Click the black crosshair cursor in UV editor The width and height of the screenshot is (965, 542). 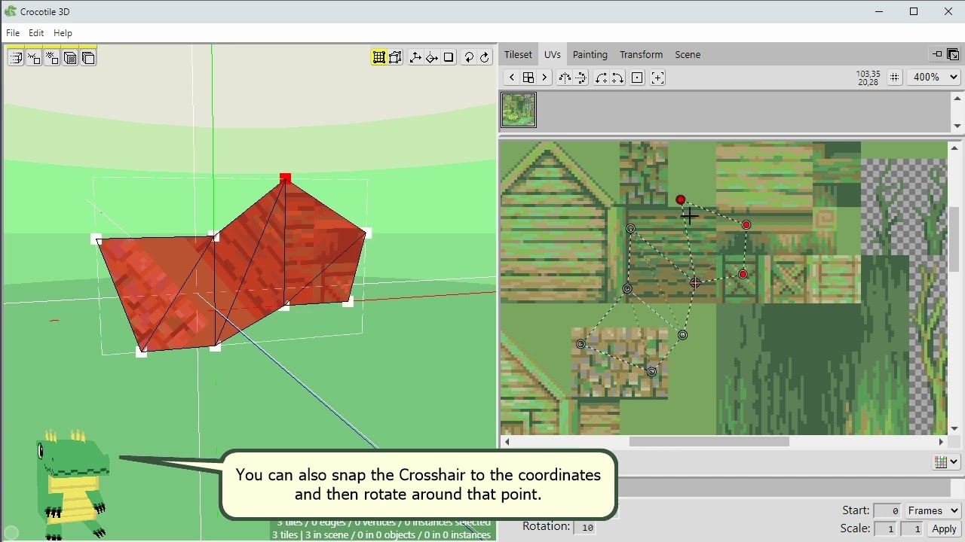click(x=689, y=216)
